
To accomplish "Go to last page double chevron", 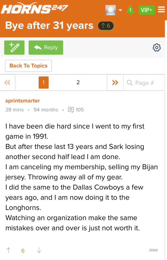I will pos(115,83).
